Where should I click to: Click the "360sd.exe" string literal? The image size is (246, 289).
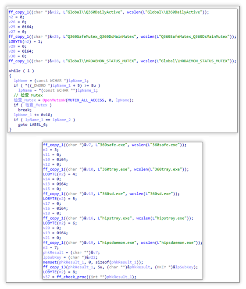(x=111, y=194)
